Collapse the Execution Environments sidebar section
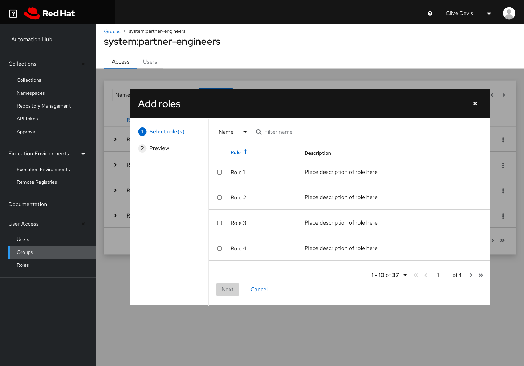The image size is (524, 366). coord(83,154)
